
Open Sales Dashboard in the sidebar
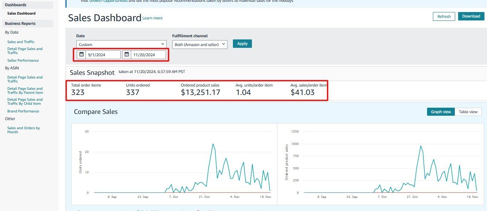pos(21,14)
